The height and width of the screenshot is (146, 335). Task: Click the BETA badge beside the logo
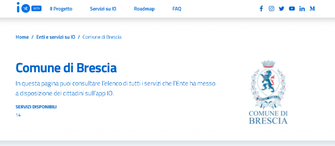click(36, 9)
